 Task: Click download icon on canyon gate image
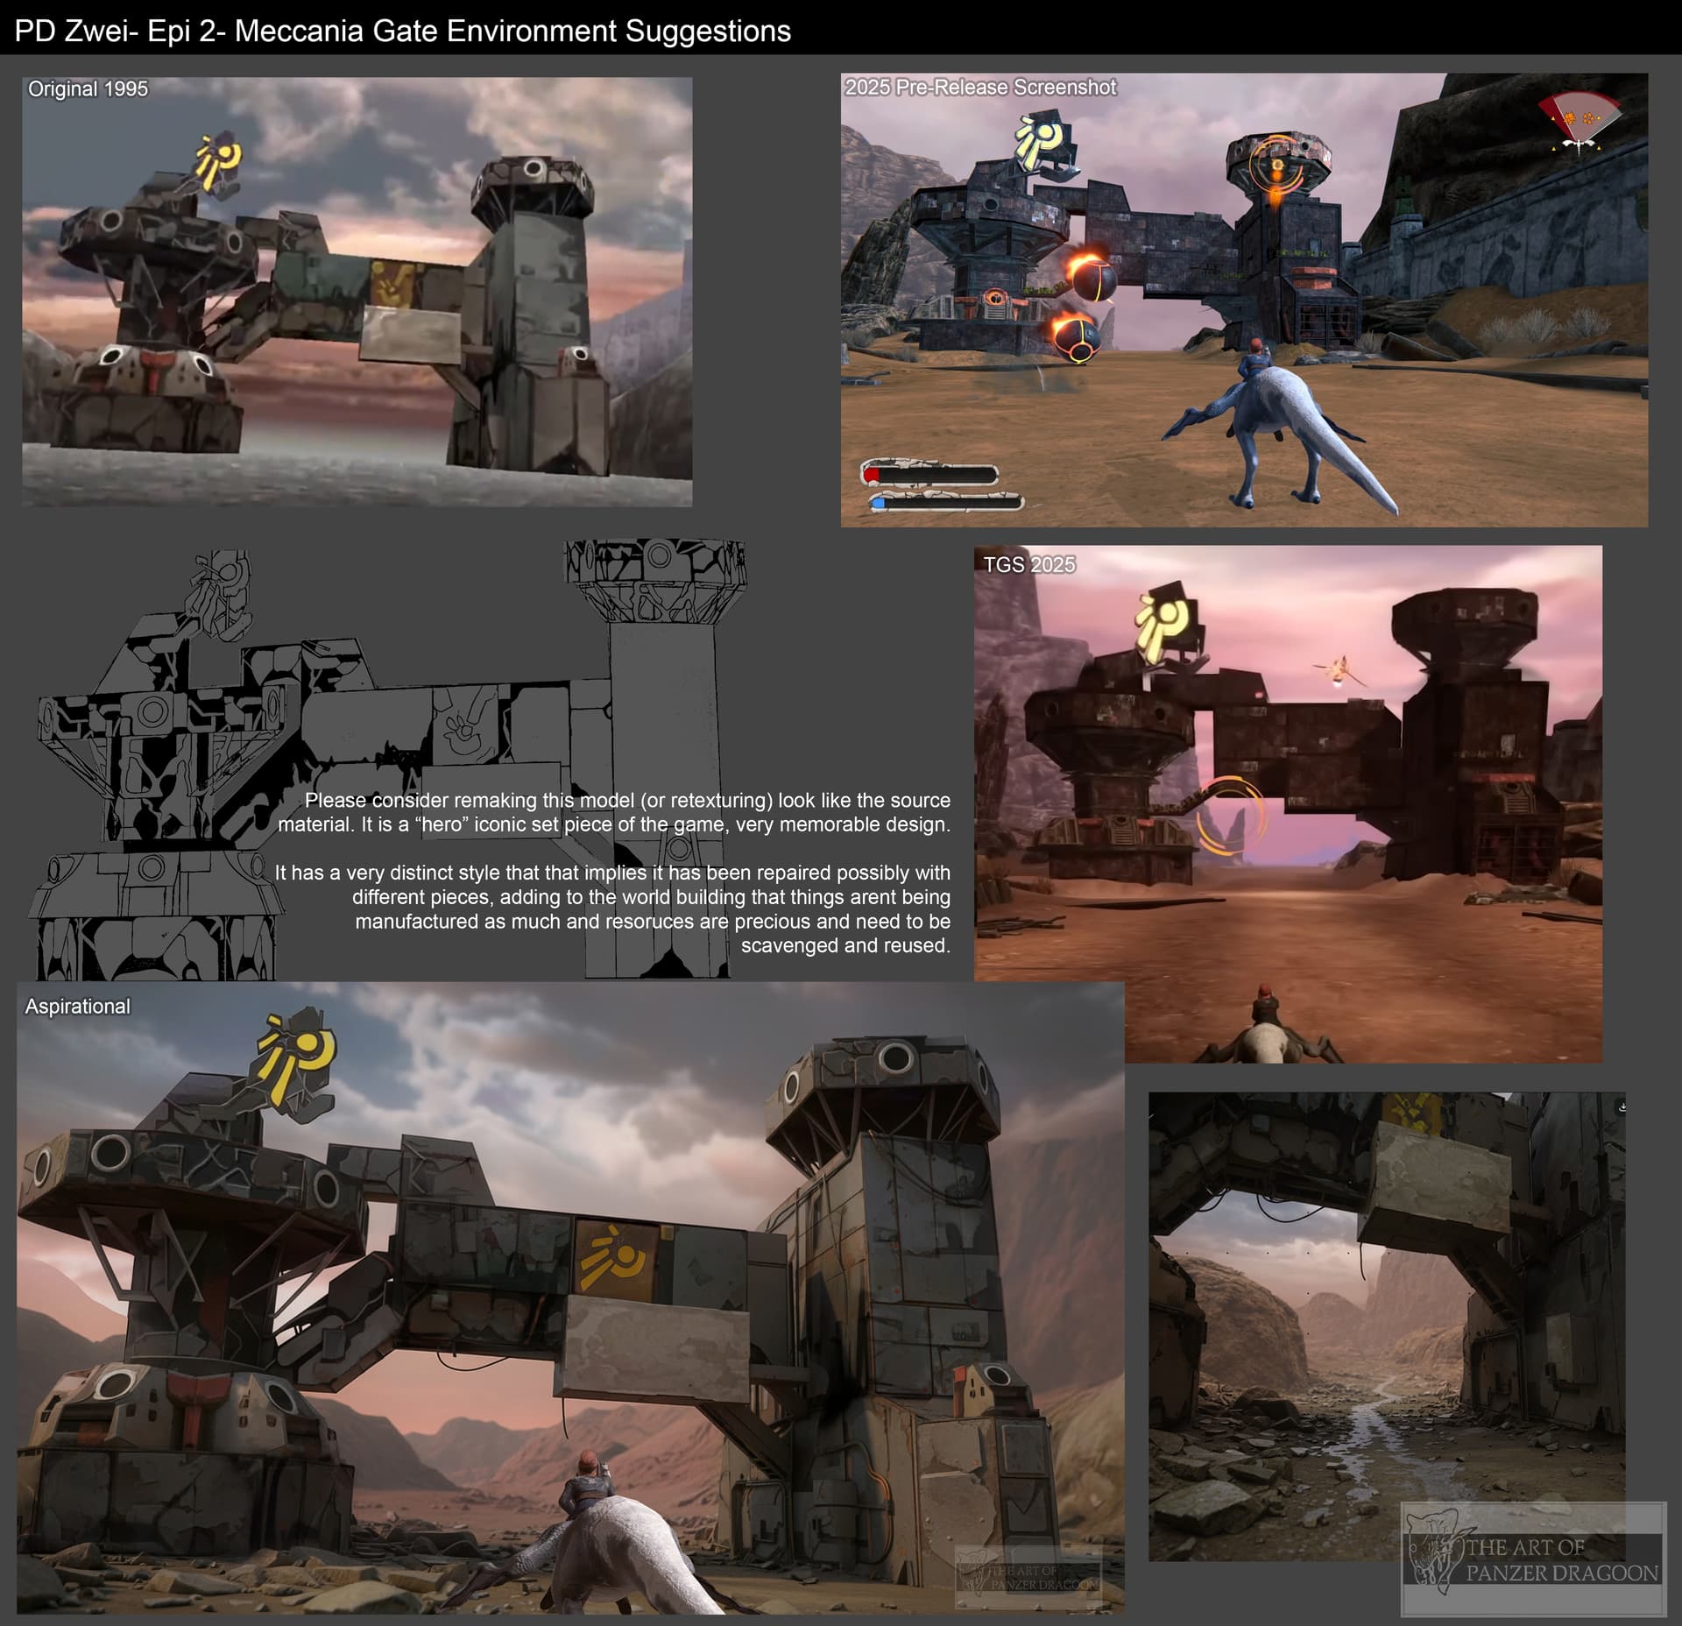1622,1107
